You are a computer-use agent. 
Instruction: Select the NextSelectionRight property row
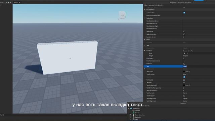179,26
